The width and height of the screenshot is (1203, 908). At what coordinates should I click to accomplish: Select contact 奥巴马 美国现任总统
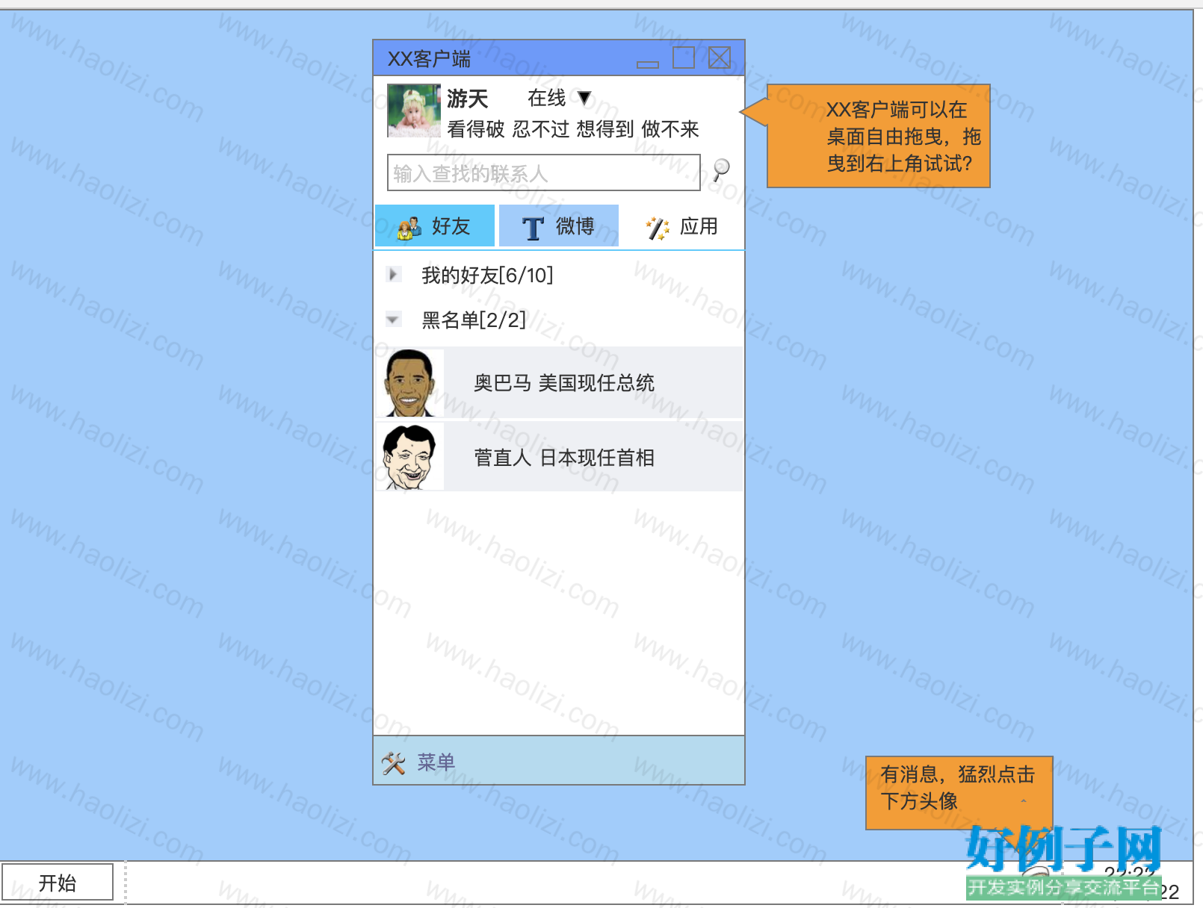[x=559, y=382]
